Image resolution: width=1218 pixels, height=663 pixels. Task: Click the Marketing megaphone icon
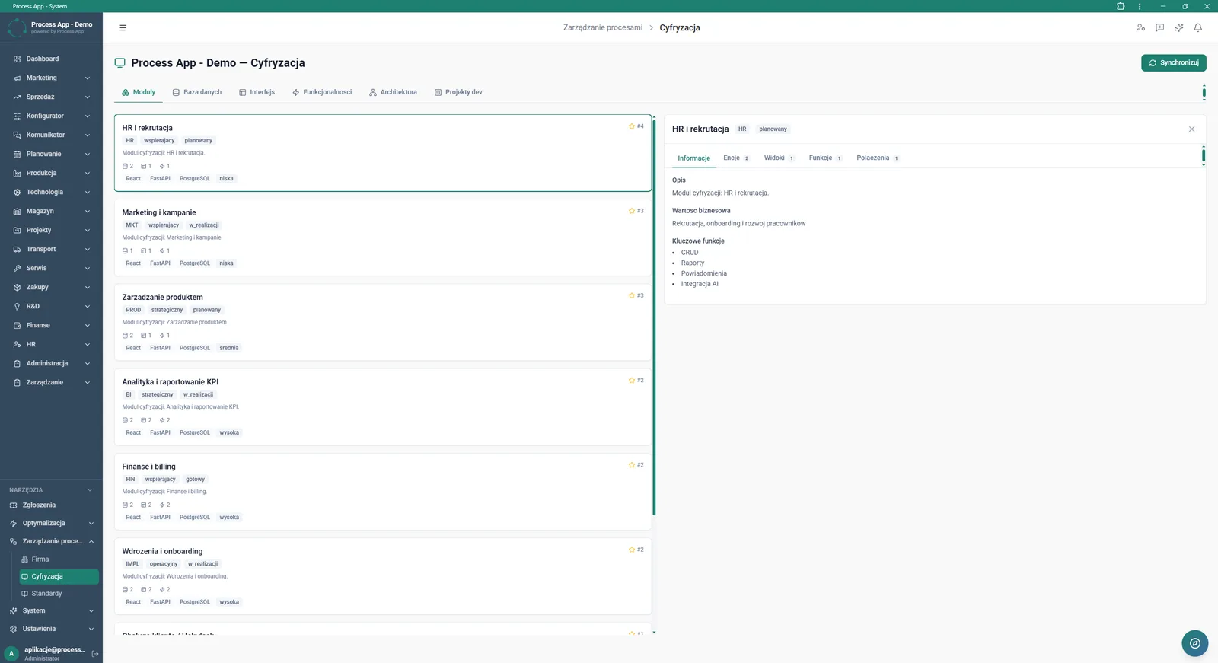click(x=17, y=78)
